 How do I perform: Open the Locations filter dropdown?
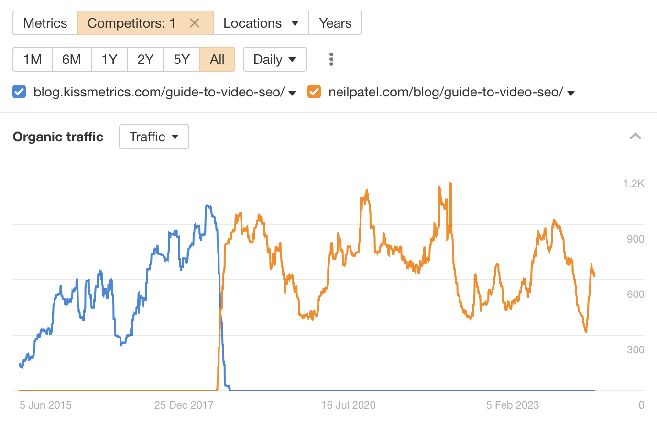[x=261, y=22]
